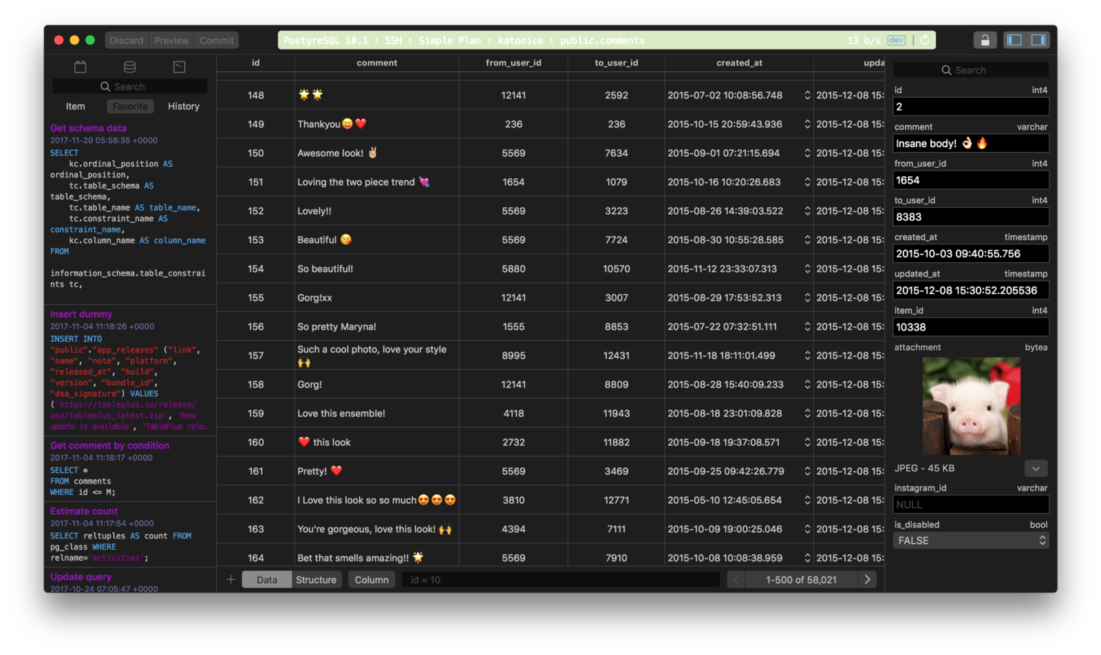The width and height of the screenshot is (1101, 655).
Task: Click the left sidebar search magnifier icon
Action: 105,87
